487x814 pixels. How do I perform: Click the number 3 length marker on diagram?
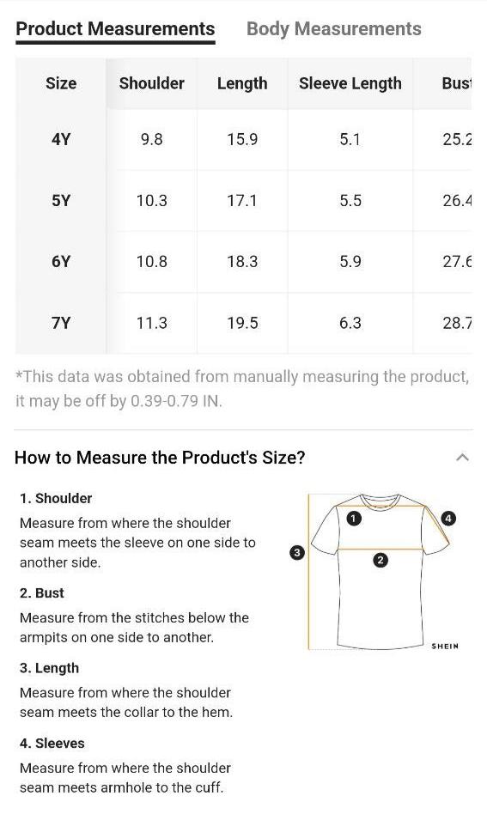click(296, 552)
